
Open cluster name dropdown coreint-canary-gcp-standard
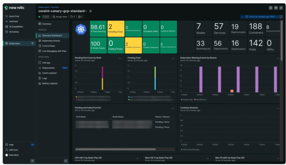pyautogui.click(x=62, y=11)
